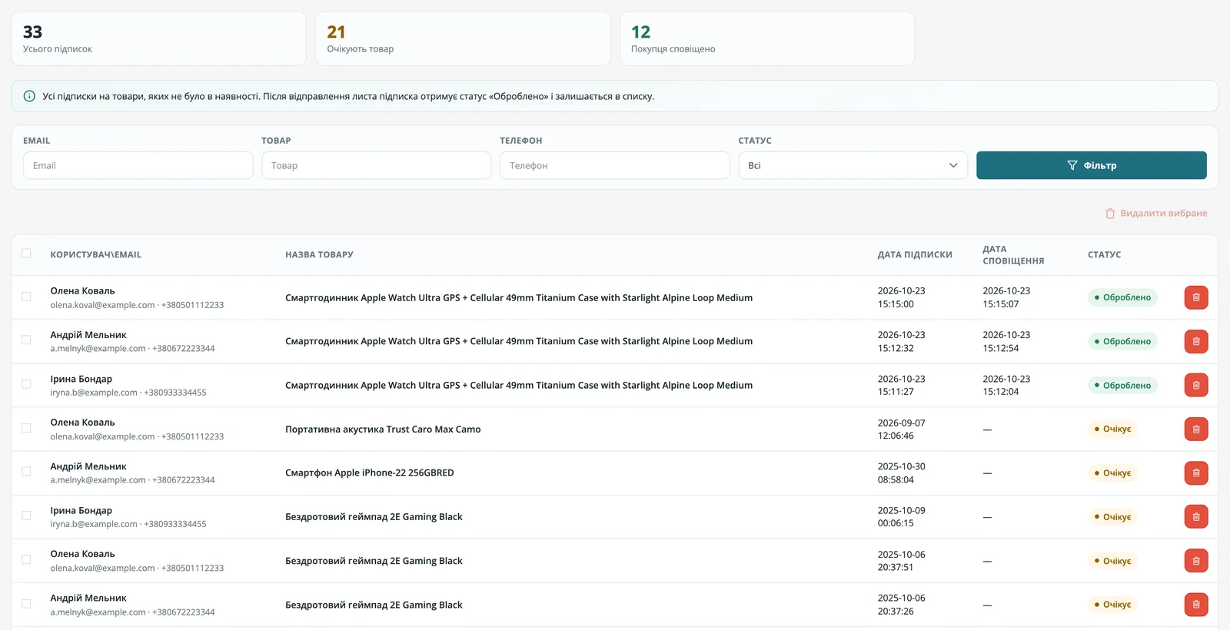Click the Статус column header in table
The image size is (1230, 630).
[x=1104, y=254]
